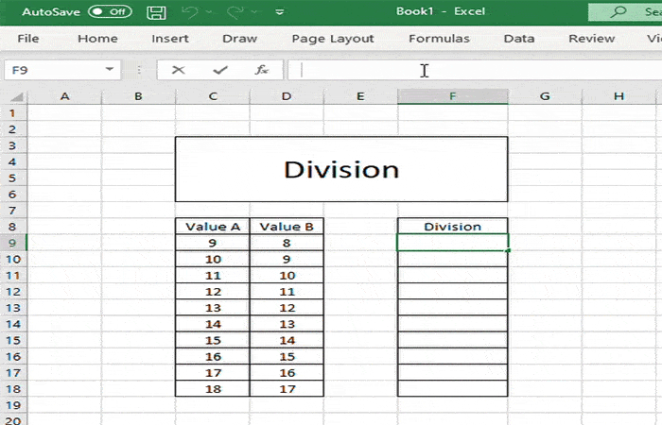Select column B header
The image size is (662, 425).
138,96
